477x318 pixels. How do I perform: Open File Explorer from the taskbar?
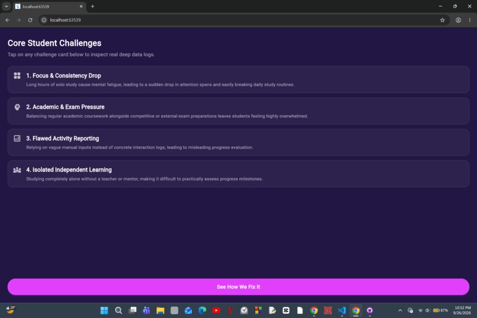pos(160,310)
